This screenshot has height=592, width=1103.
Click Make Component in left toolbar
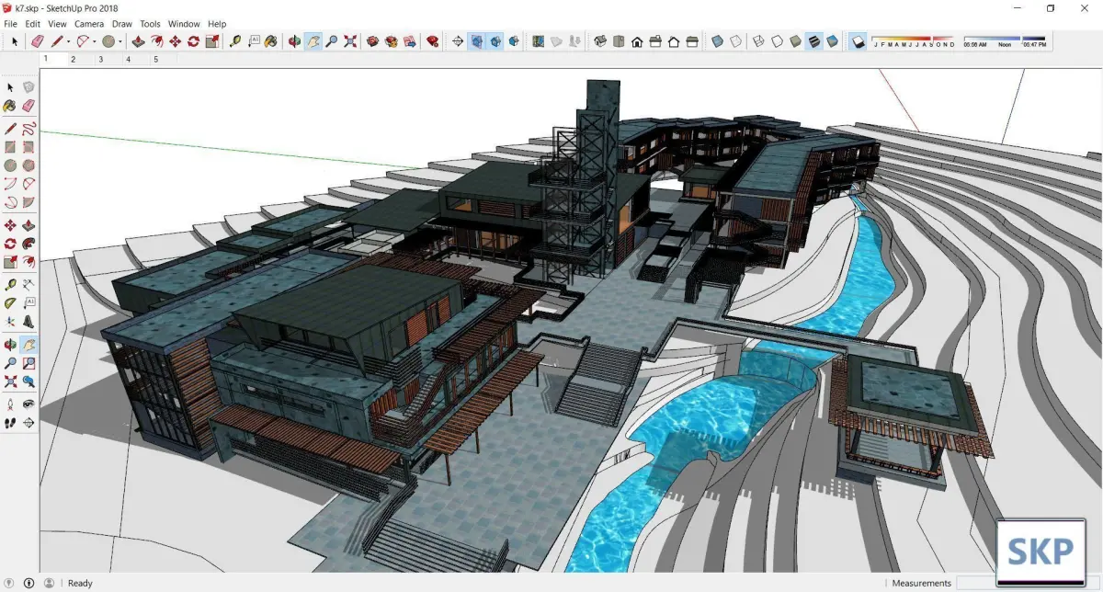click(28, 87)
